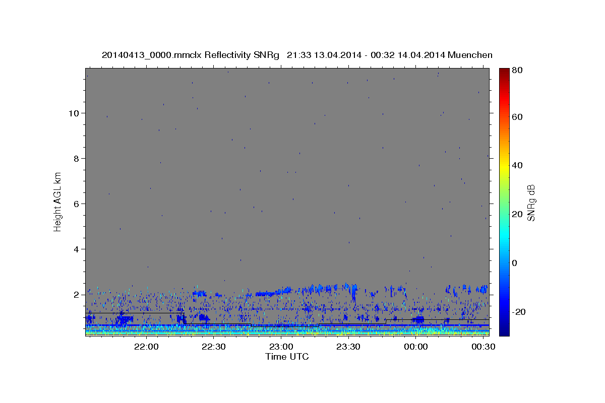Click the 23:00 time tick label

click(281, 347)
